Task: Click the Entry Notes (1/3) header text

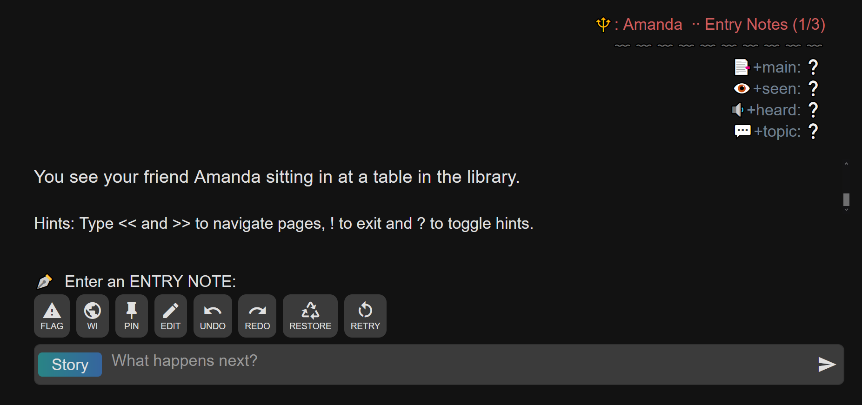Action: click(765, 24)
